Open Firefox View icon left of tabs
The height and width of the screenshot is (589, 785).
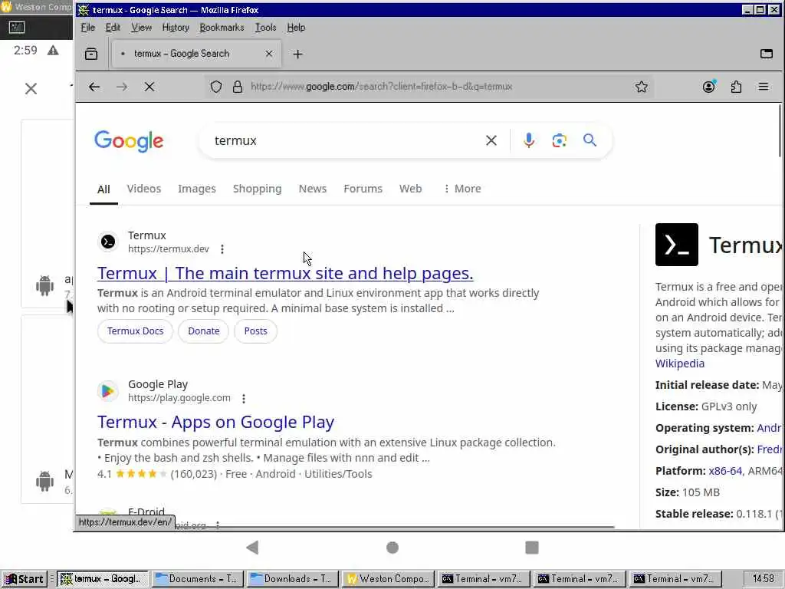[91, 54]
